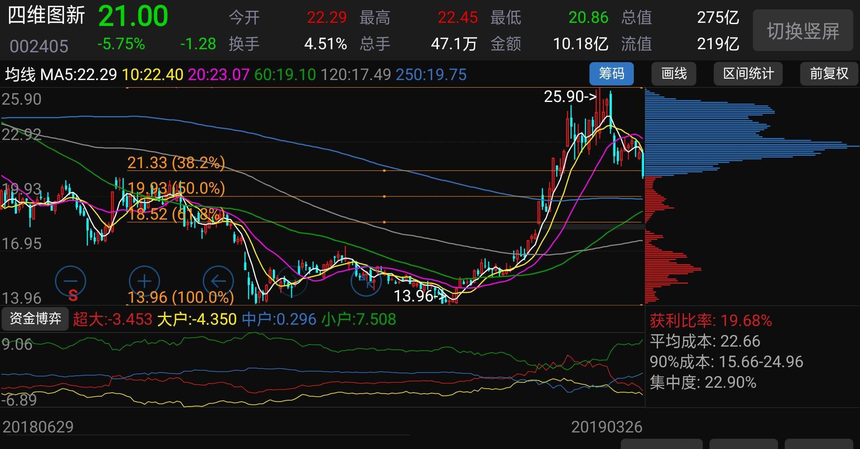Image resolution: width=860 pixels, height=449 pixels.
Task: Tap 90%成本: 15.66-24.96 cost range
Action: 727,361
